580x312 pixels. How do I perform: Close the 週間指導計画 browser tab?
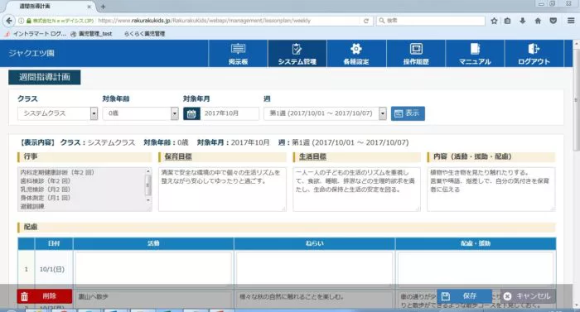pos(89,7)
